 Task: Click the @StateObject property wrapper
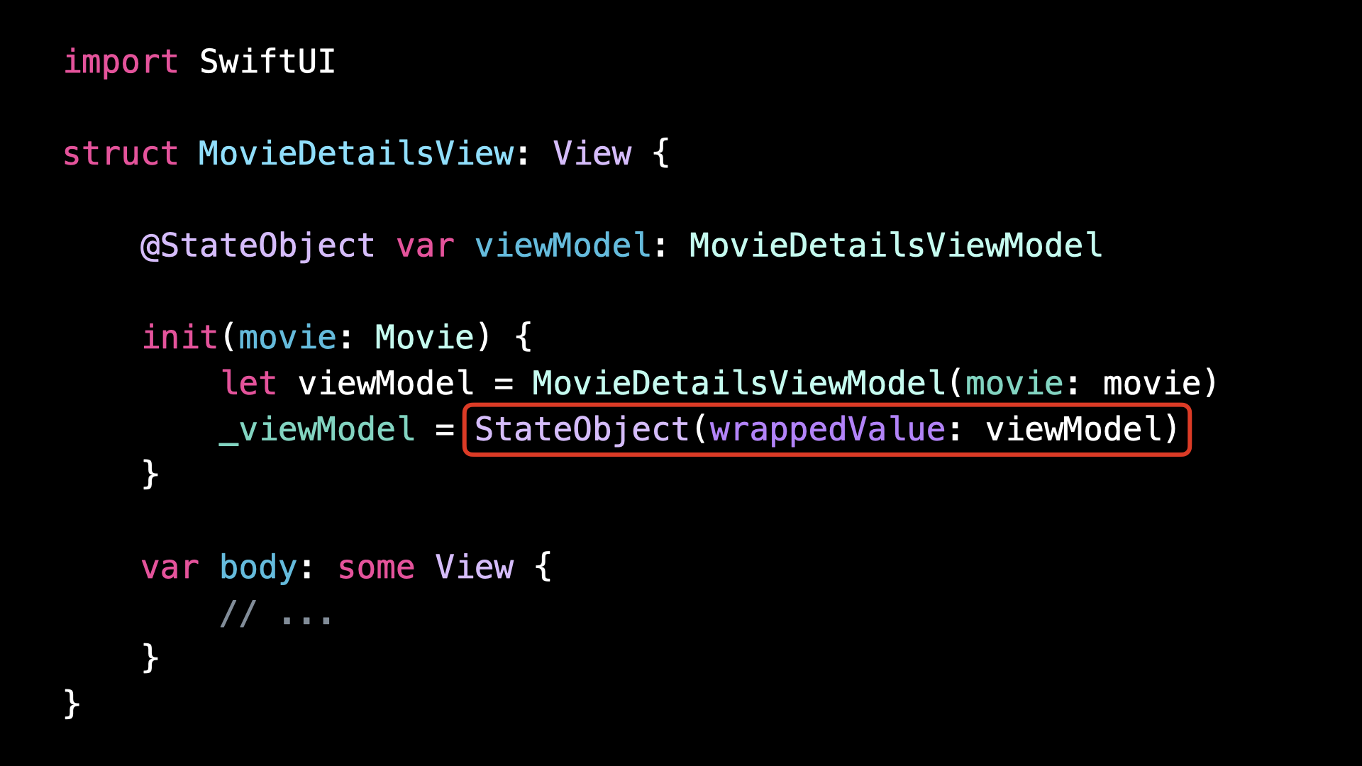(x=258, y=246)
